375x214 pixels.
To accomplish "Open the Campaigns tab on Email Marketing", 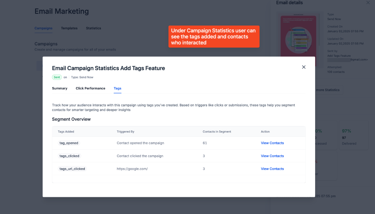I will click(x=43, y=28).
